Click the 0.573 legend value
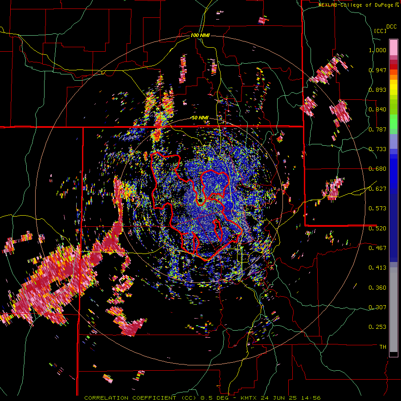Screen dimensions: 401x401 (377, 209)
